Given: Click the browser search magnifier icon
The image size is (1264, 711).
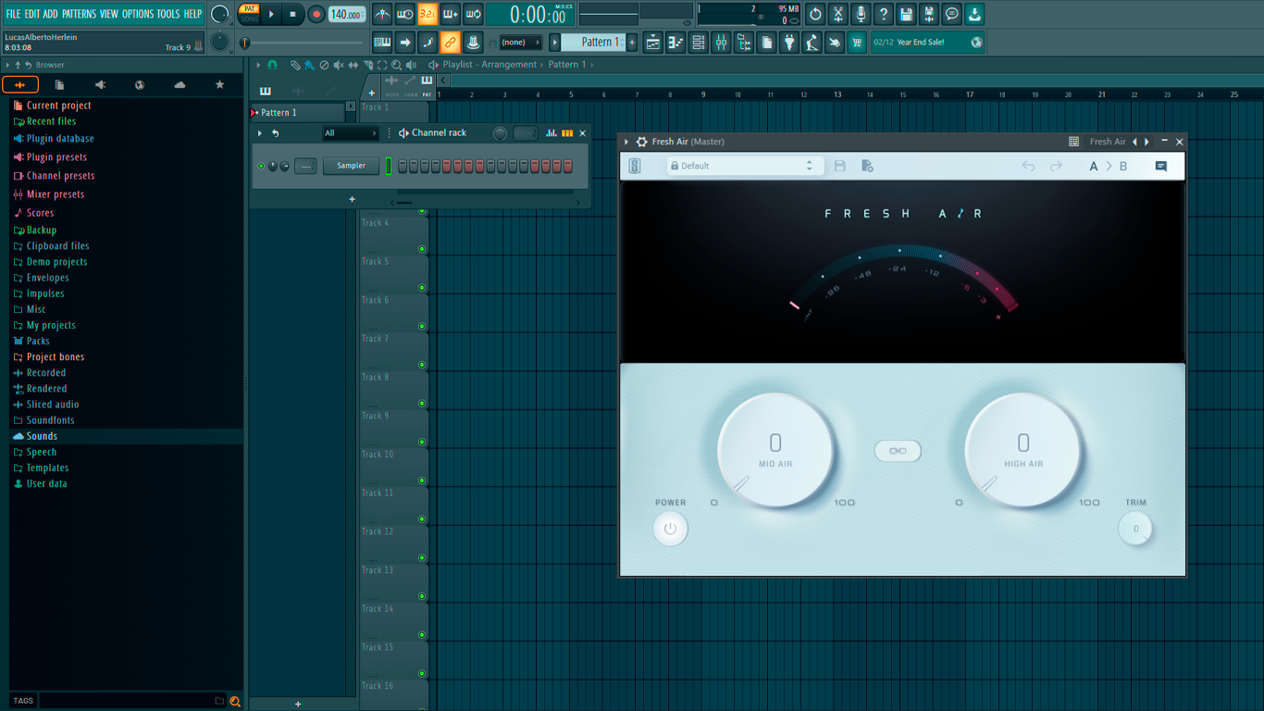Looking at the screenshot, I should tap(235, 701).
